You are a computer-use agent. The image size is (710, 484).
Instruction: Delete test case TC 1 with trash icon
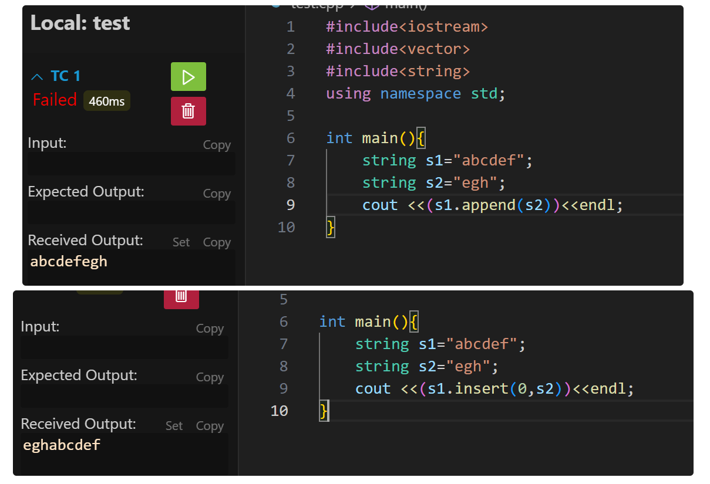[x=188, y=111]
